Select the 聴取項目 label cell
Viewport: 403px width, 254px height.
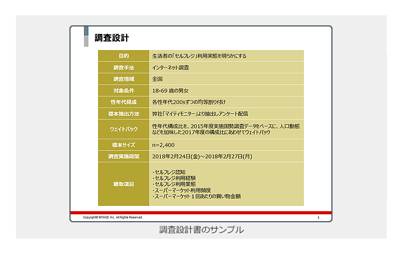coord(124,184)
